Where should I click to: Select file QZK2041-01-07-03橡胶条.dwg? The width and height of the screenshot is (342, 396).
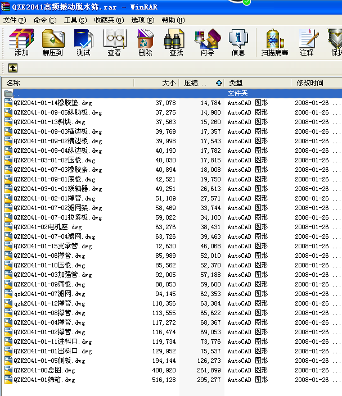coord(58,170)
